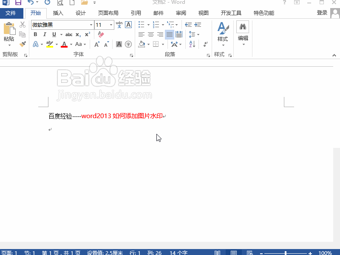This screenshot has height=255, width=340.
Task: Expand underline style dropdown arrow
Action: tap(61, 34)
